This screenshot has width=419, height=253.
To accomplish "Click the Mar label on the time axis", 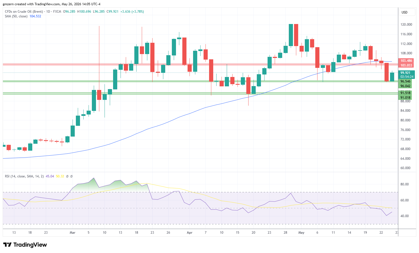I will click(x=73, y=233).
